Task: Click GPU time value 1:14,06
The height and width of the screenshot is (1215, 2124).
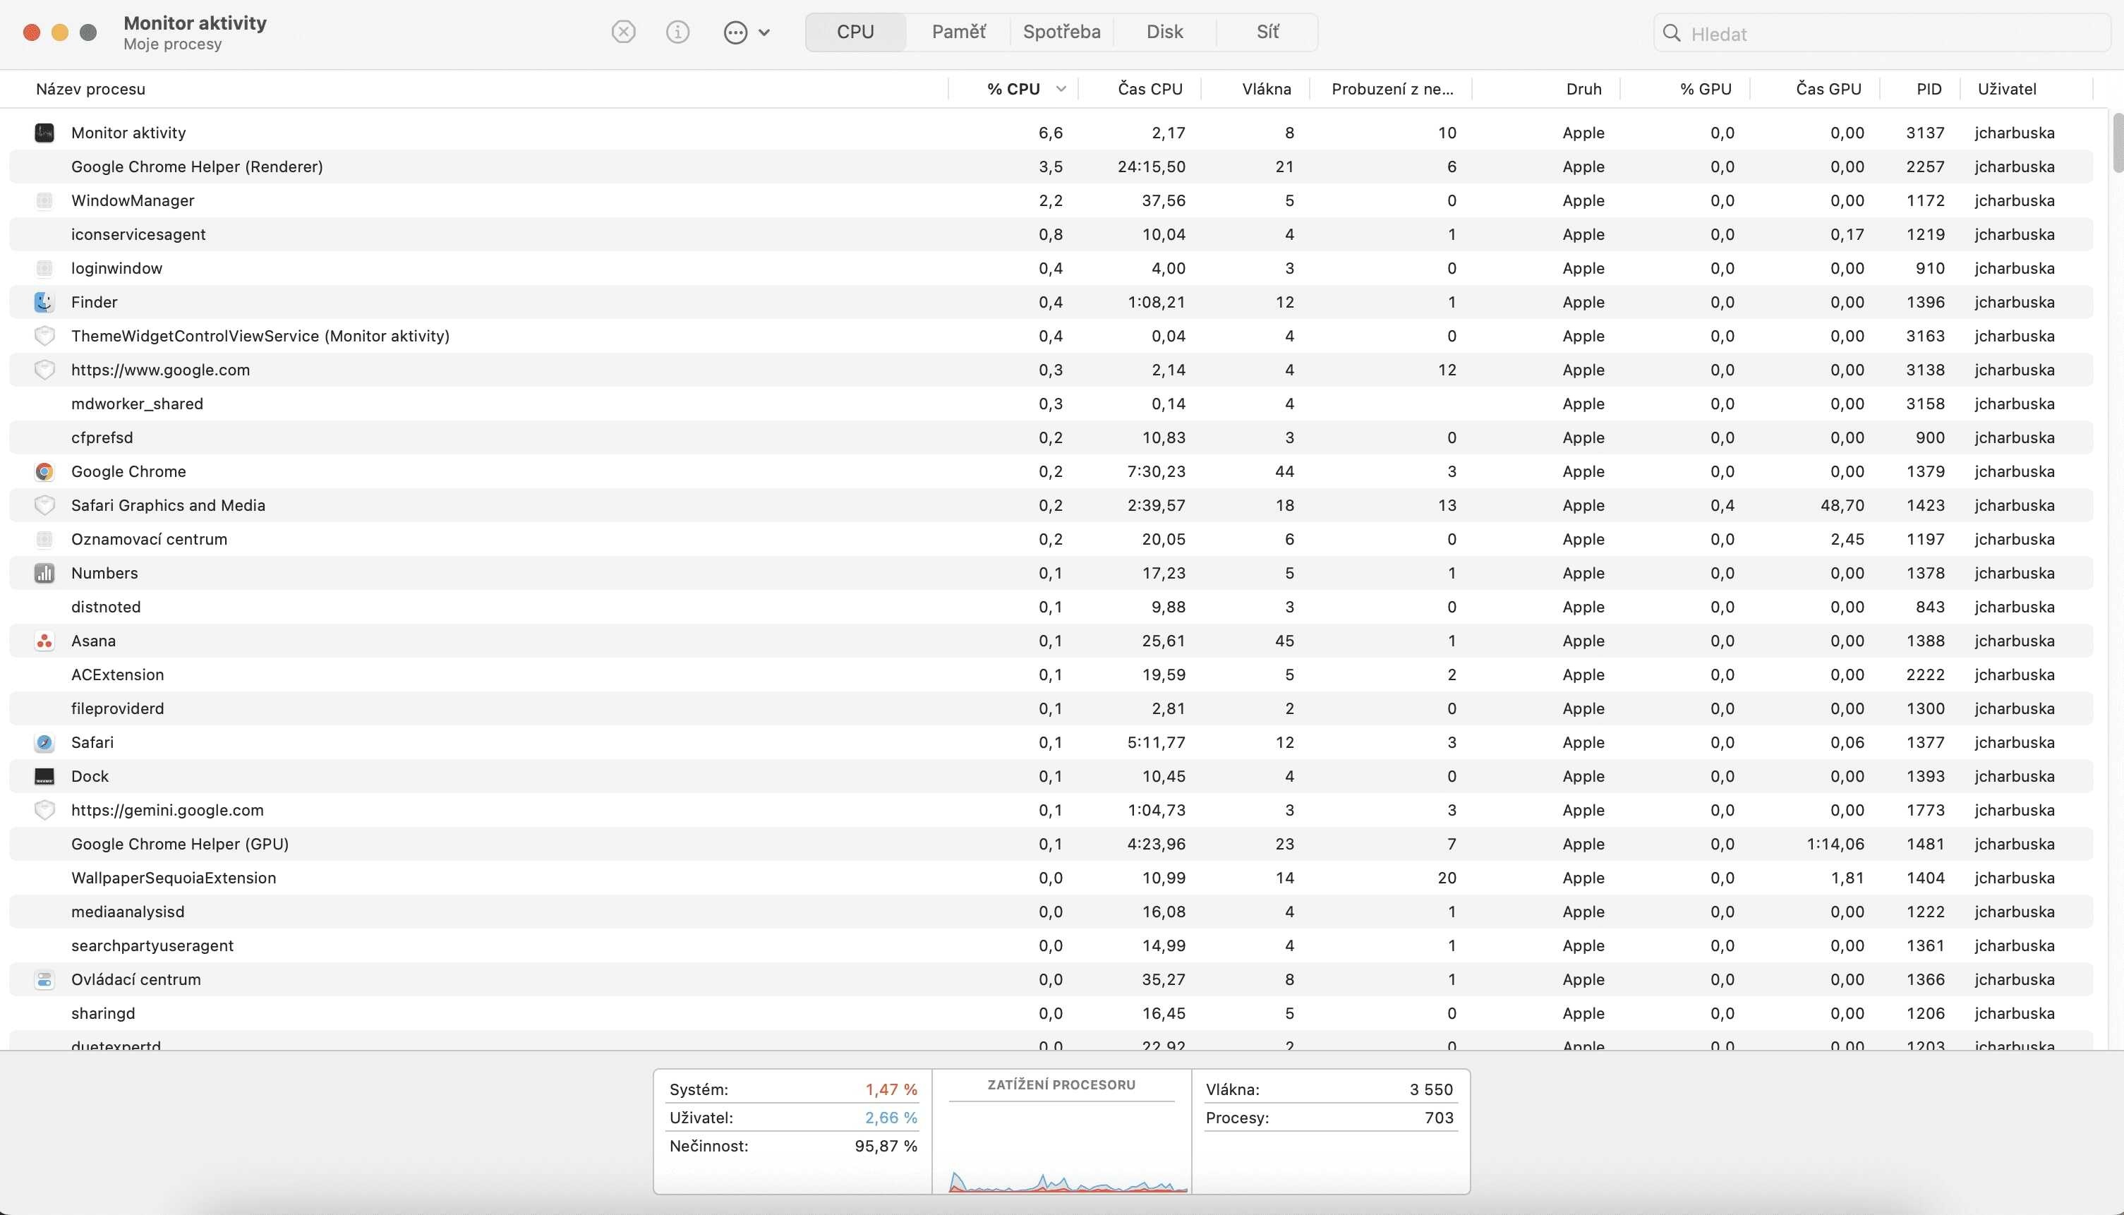Action: point(1835,844)
